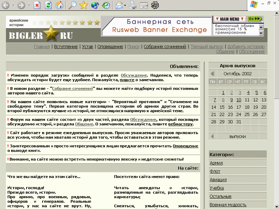Click the MAIN MENU banner button
The width and height of the screenshot is (279, 209).
[x=229, y=19]
